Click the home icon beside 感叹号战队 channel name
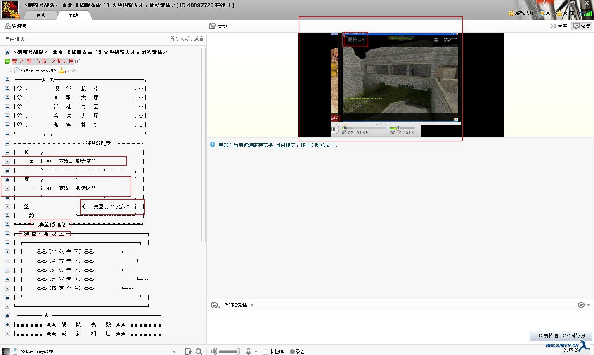594x355 pixels. click(x=7, y=52)
